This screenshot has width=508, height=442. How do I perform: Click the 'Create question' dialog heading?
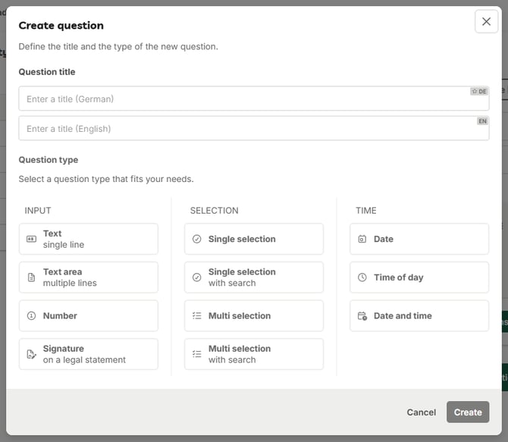coord(61,26)
